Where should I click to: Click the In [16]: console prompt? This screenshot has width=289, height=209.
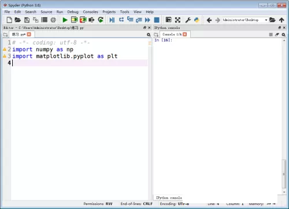[x=163, y=40]
